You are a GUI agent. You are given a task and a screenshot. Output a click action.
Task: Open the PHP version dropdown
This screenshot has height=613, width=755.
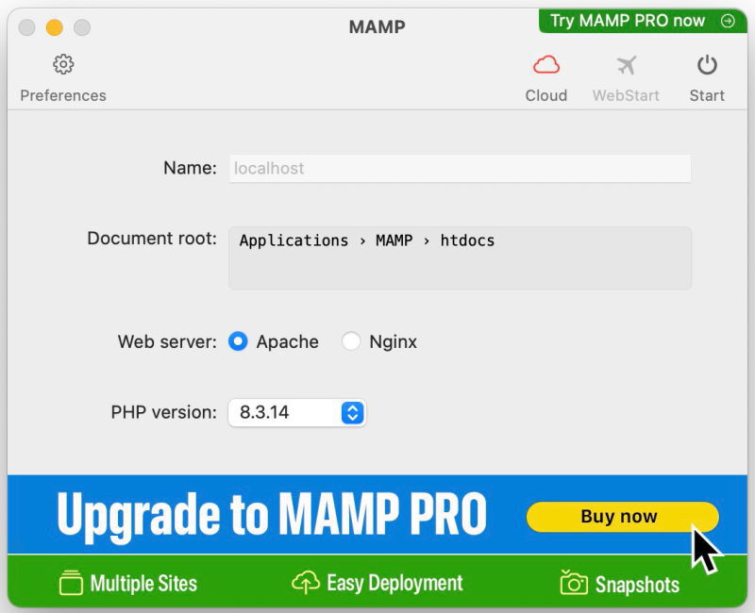click(297, 412)
